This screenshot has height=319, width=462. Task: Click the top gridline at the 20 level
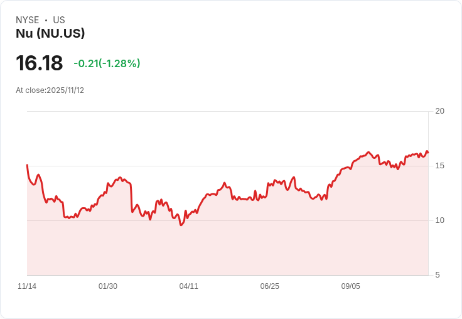click(226, 112)
